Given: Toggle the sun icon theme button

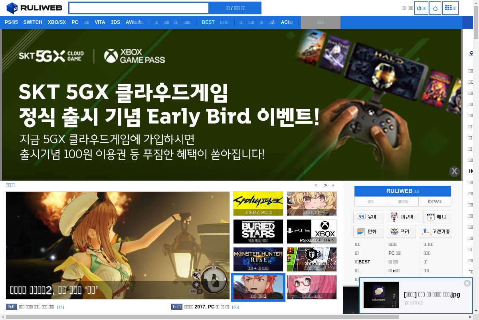Looking at the screenshot, I should pyautogui.click(x=435, y=8).
